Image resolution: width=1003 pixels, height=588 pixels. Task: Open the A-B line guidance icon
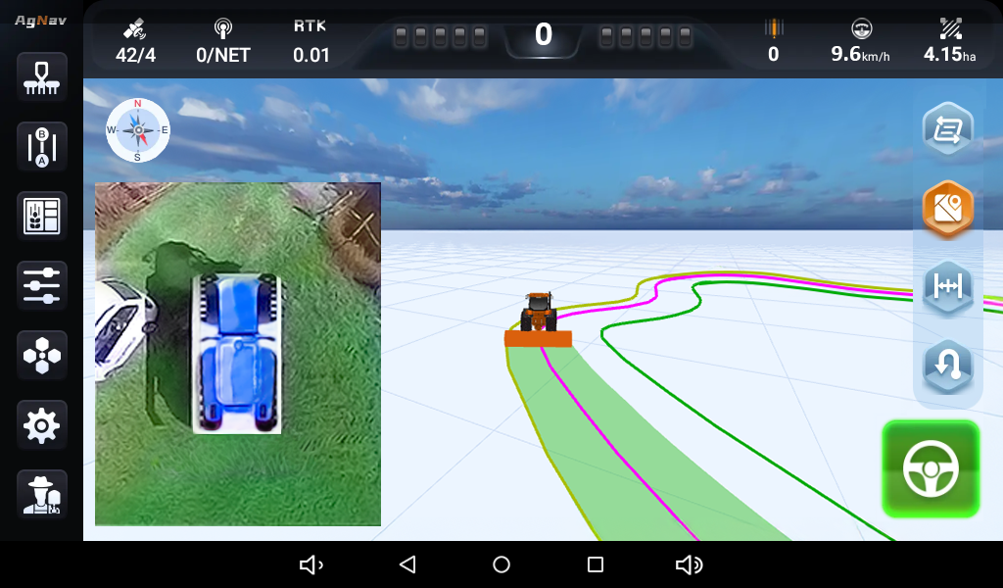41,147
